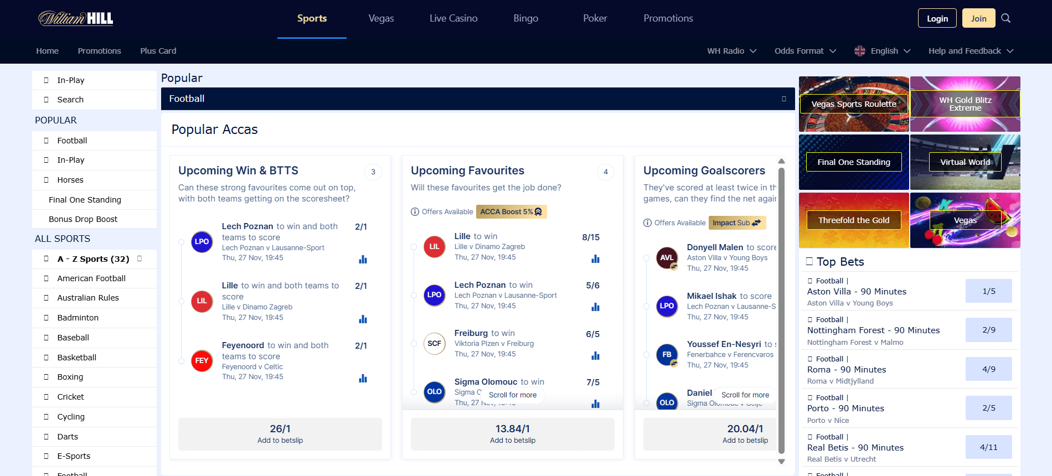The image size is (1052, 476).
Task: Open stats chart icon for Lech Poznan BTTS
Action: point(363,260)
